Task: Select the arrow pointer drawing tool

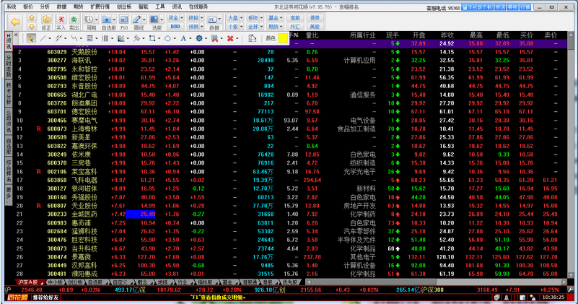Action: click(31, 38)
